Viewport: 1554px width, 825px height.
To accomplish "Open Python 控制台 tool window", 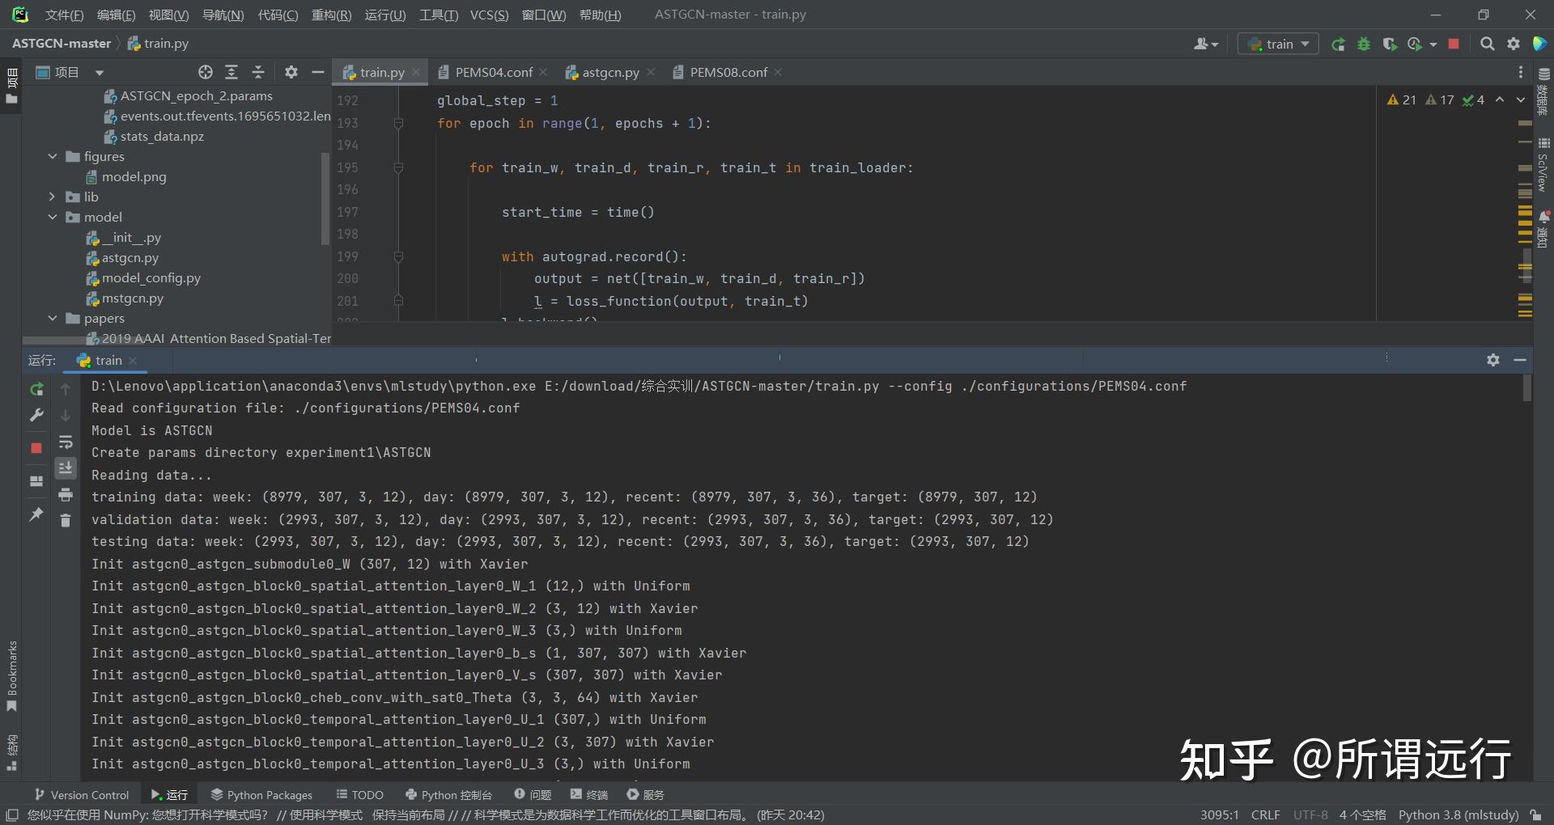I will point(448,795).
